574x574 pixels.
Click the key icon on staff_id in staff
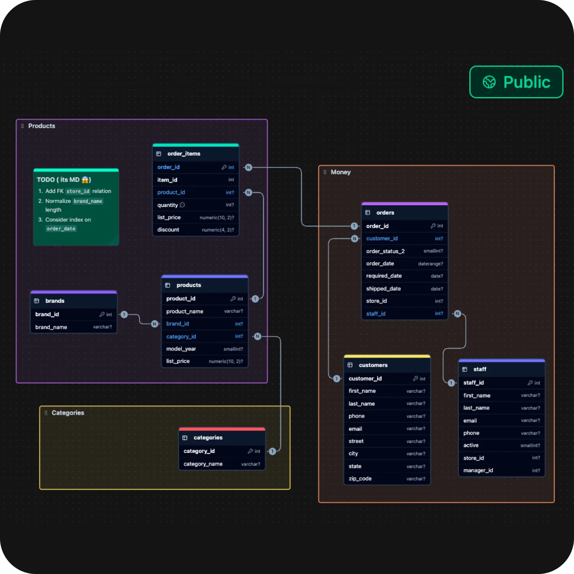(530, 383)
